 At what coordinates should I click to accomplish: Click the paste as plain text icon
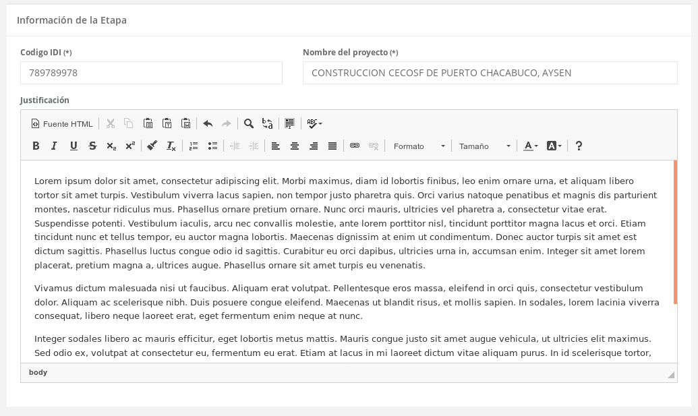pyautogui.click(x=167, y=123)
